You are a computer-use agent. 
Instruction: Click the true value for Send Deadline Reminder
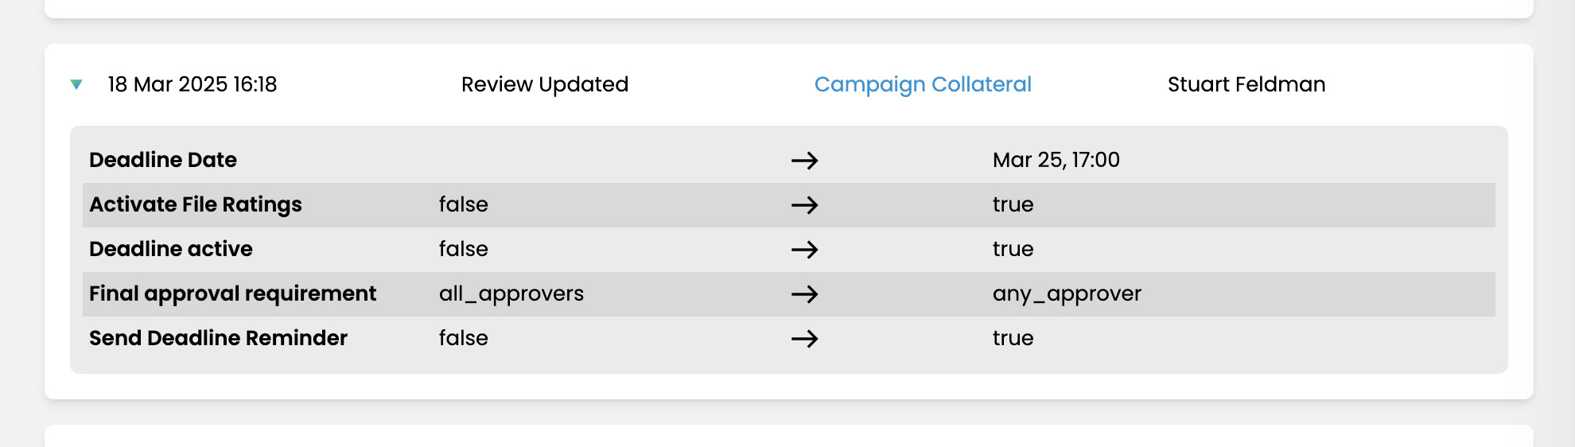coord(1013,338)
